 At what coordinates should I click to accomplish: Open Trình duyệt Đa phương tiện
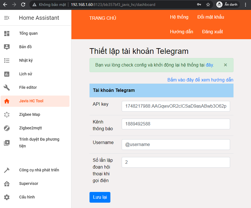tap(35, 143)
